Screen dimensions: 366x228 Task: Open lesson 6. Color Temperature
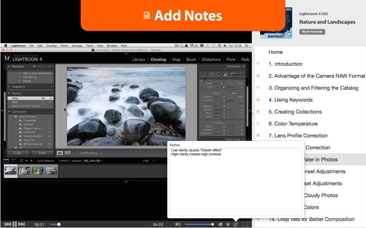[x=293, y=124]
